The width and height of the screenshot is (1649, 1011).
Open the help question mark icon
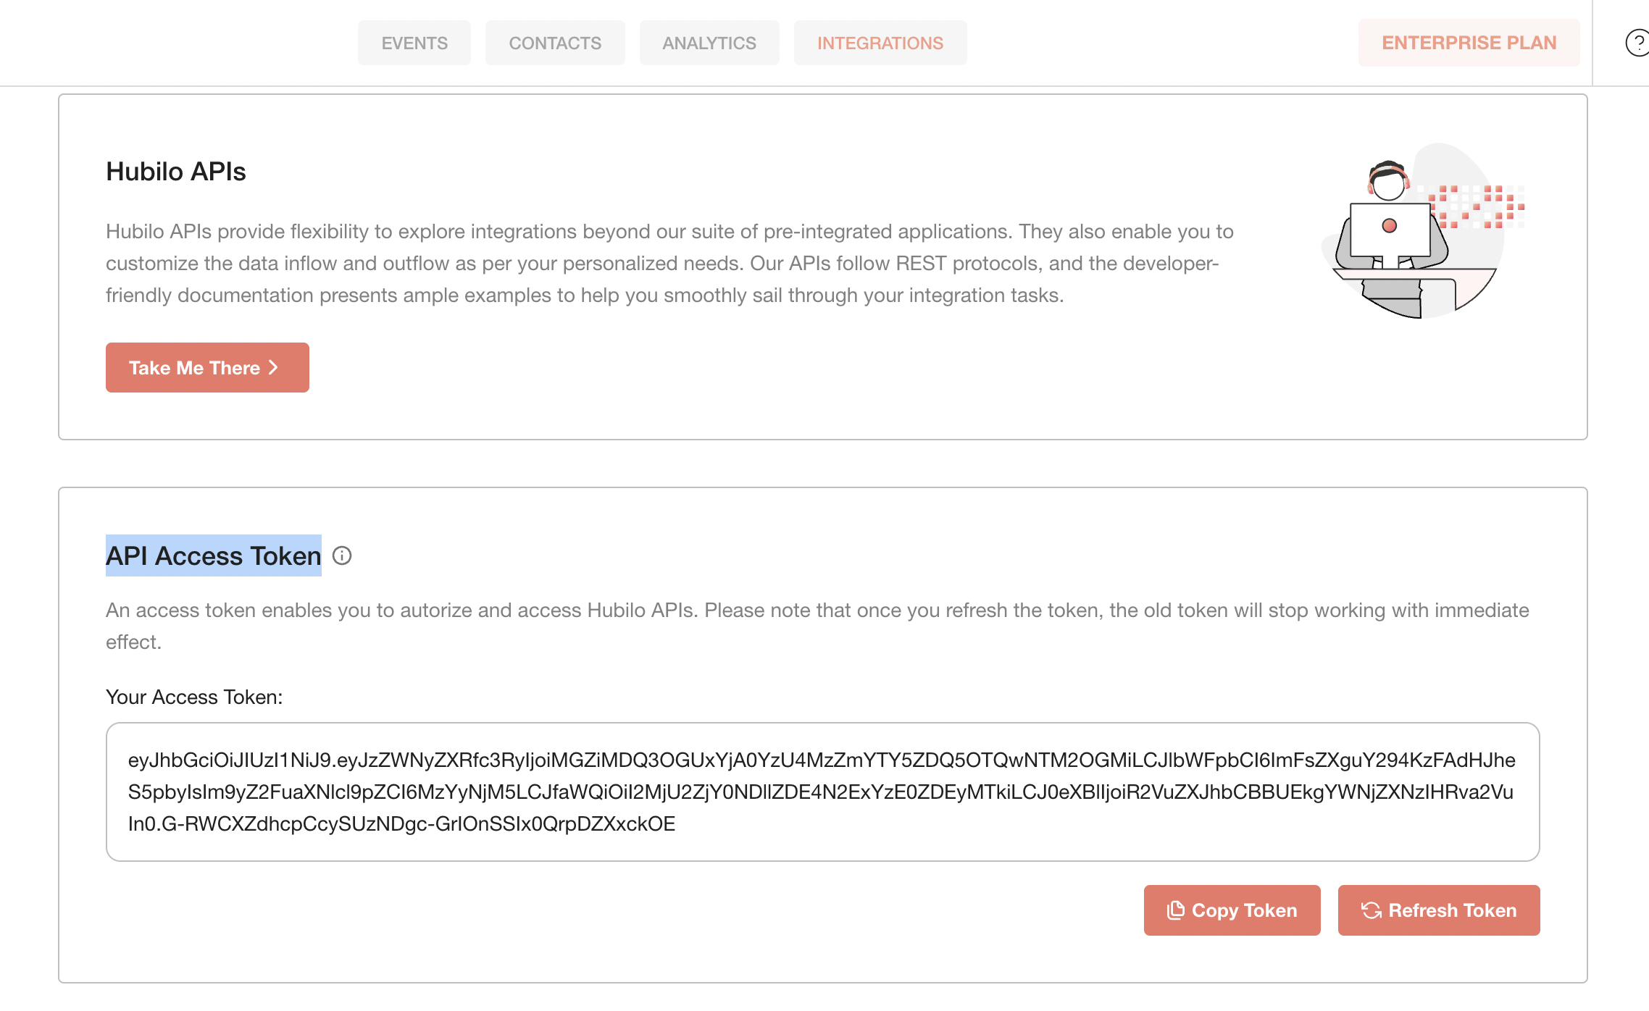pos(1638,44)
